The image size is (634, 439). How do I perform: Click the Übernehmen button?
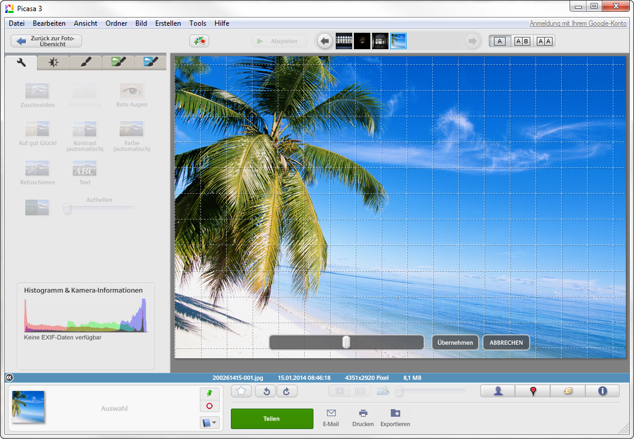455,342
